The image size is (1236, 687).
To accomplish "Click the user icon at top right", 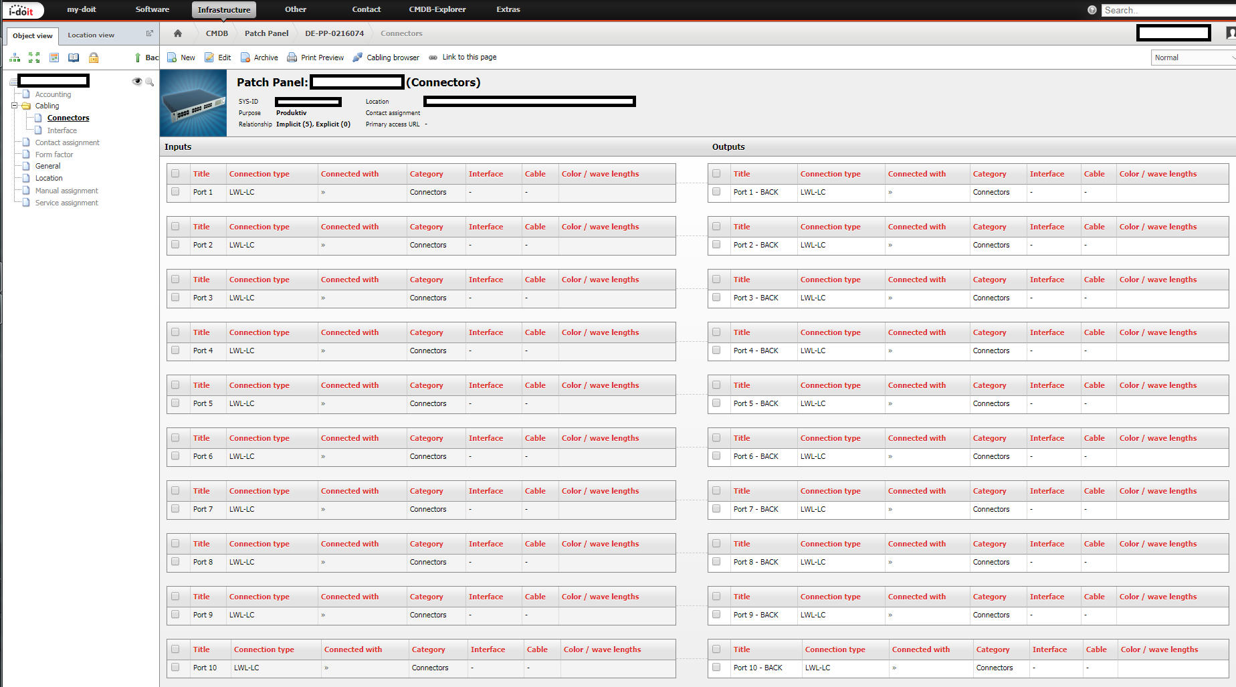I will pos(1231,33).
